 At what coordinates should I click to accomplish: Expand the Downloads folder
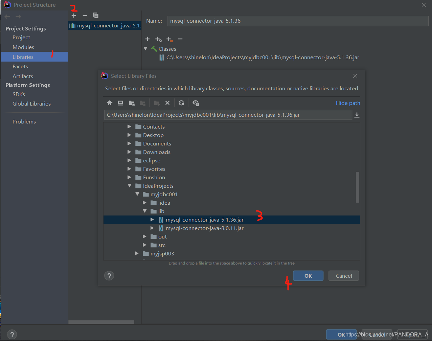click(x=129, y=152)
